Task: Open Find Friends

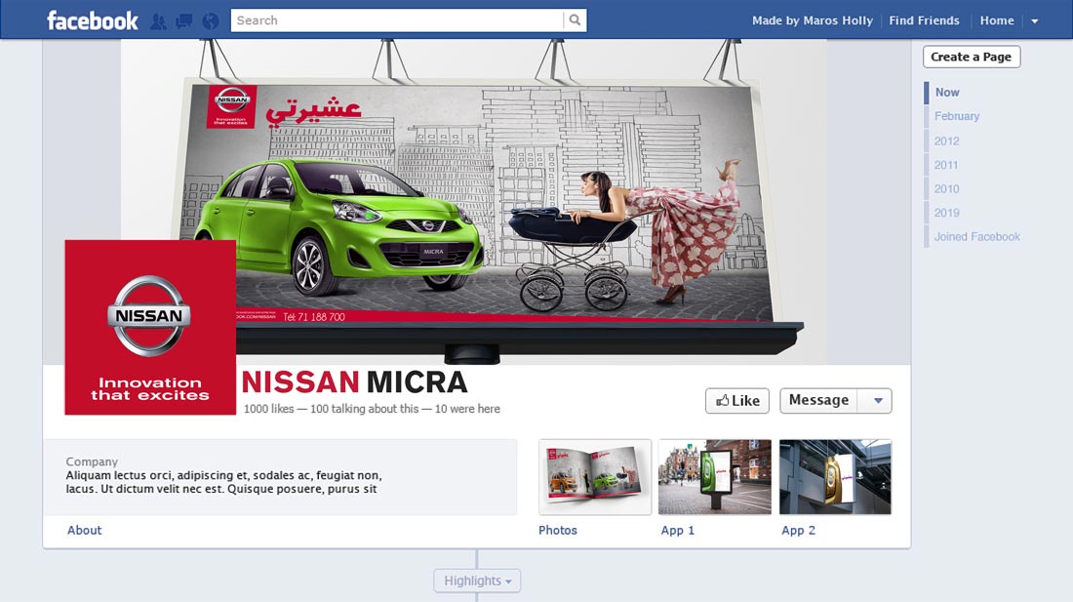Action: tap(924, 20)
